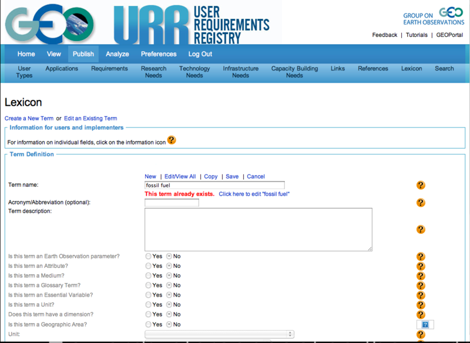Viewport: 470px width, 343px height.
Task: Click help icon for Acronym/Abbreviation field
Action: tap(421, 203)
